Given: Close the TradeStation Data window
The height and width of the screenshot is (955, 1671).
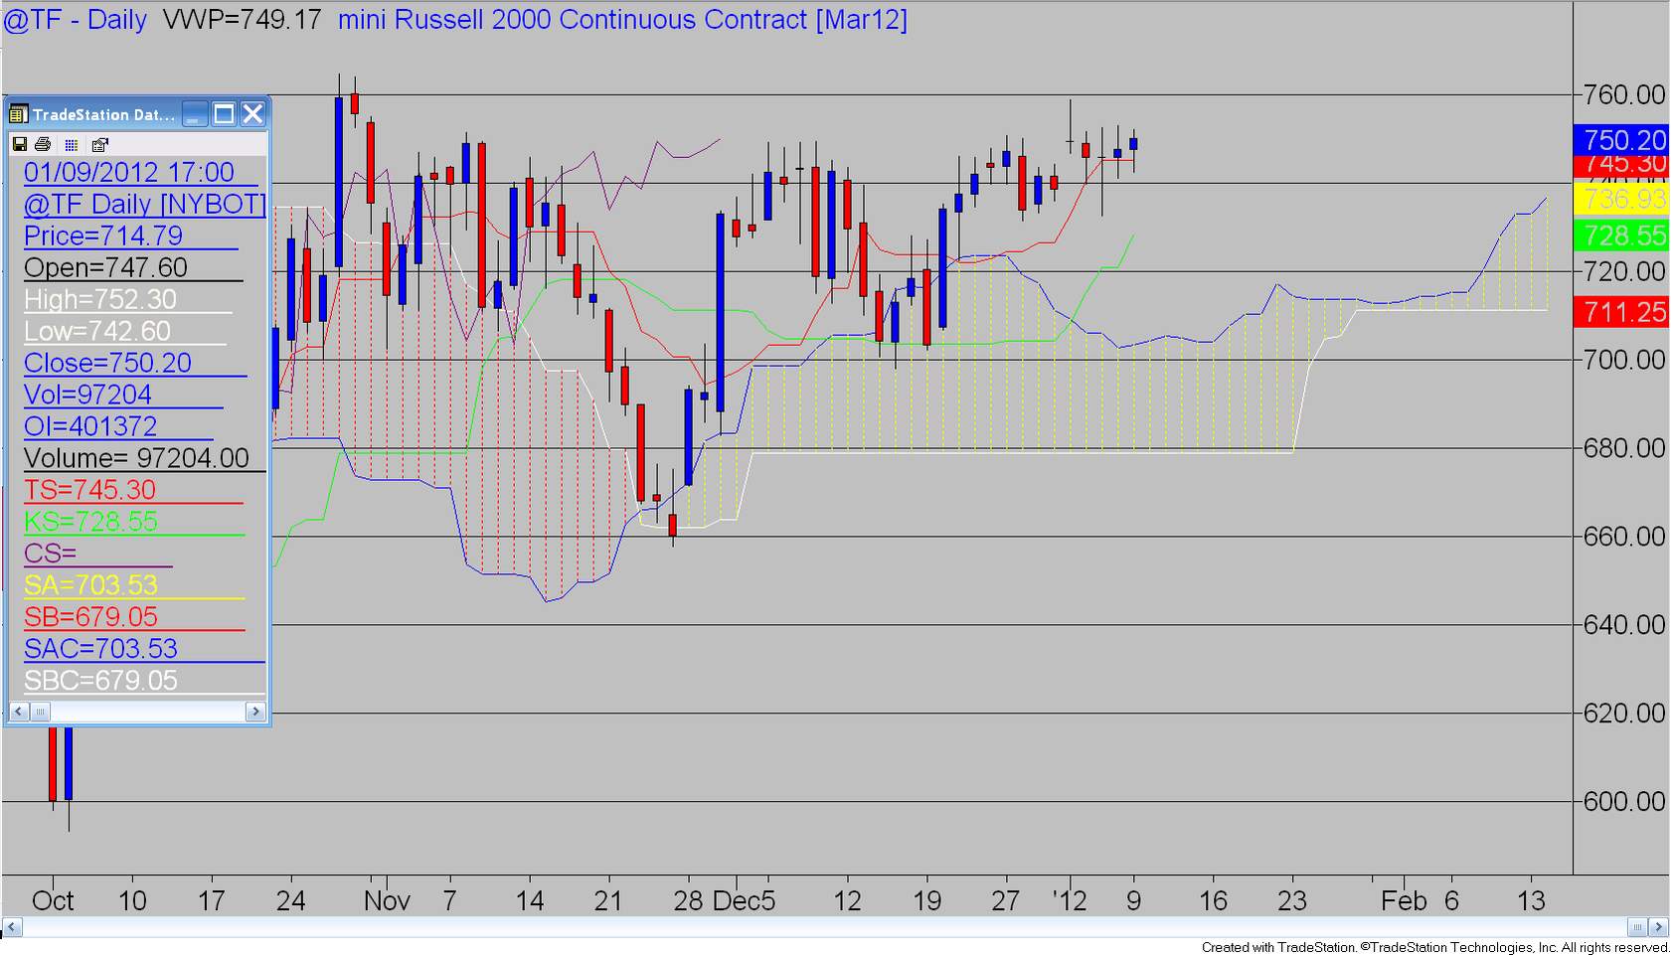Looking at the screenshot, I should point(253,114).
